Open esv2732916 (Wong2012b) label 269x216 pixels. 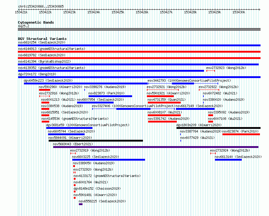(59, 93)
